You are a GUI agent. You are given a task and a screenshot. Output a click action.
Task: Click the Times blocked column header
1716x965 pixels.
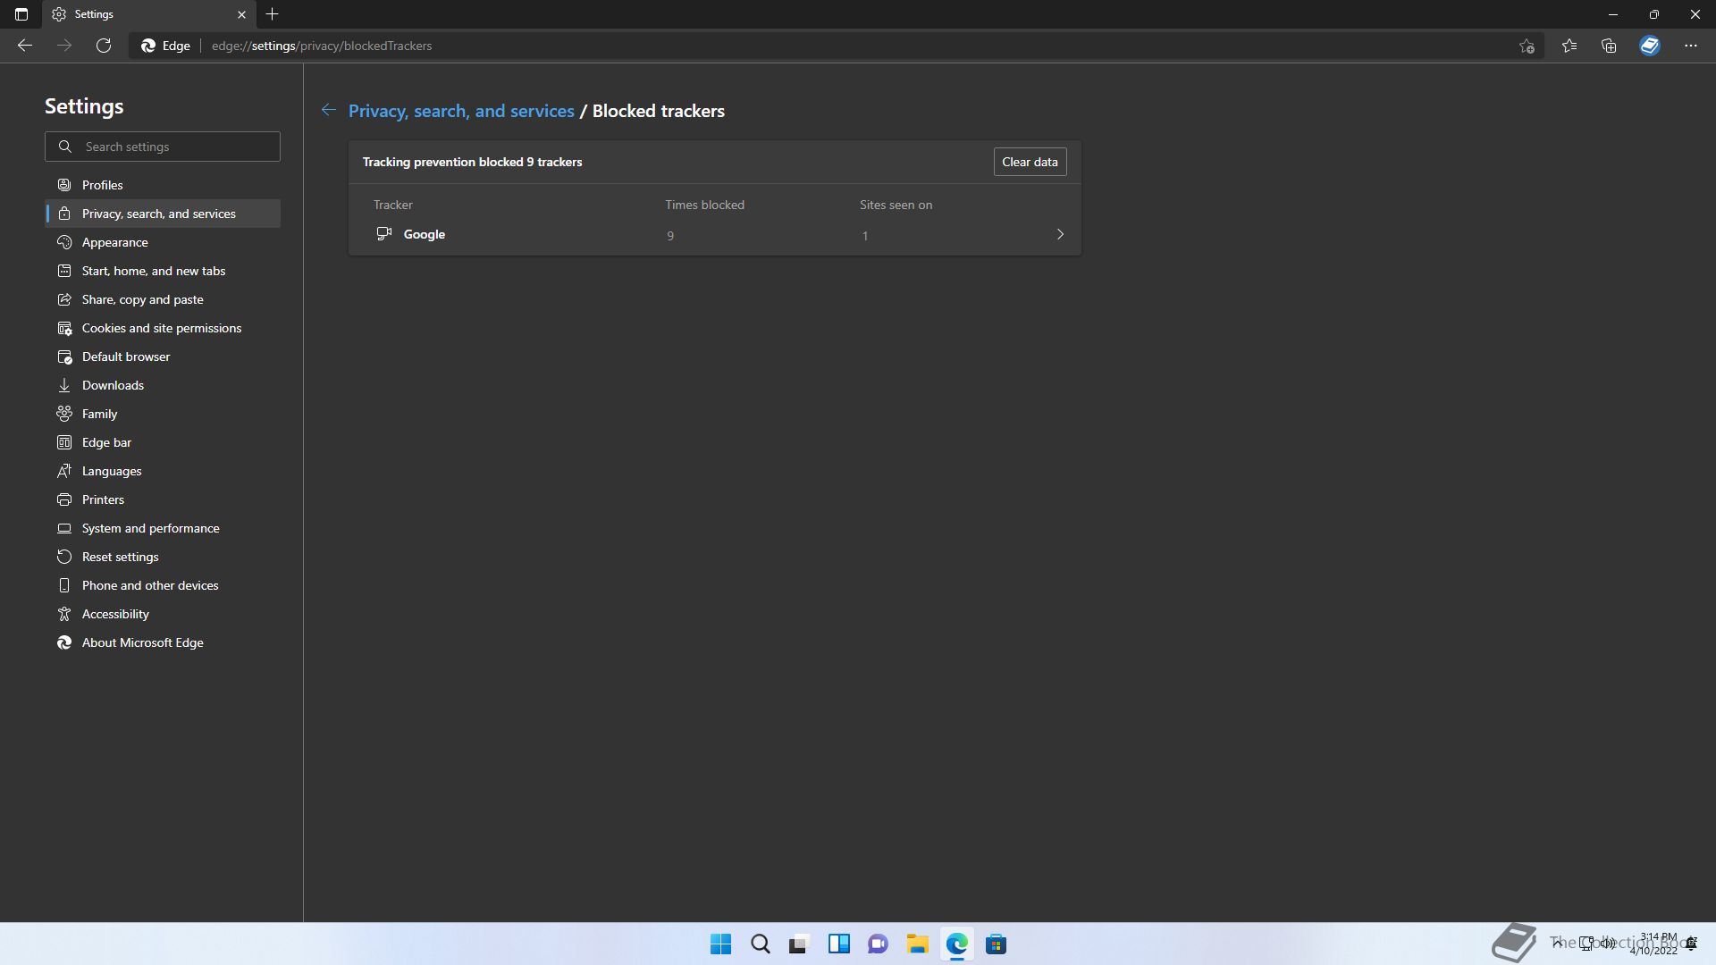tap(704, 205)
